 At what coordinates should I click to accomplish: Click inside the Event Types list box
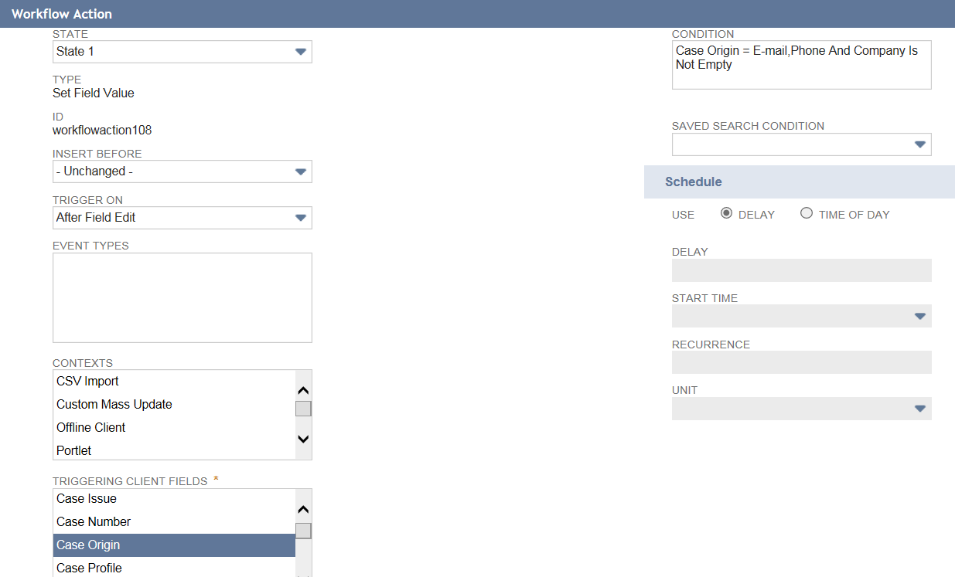coord(182,297)
